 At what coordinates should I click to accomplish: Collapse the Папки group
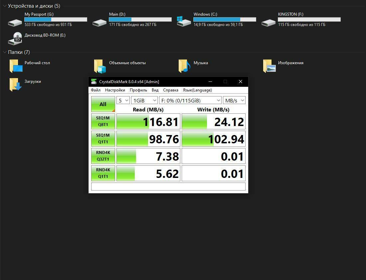coord(5,52)
